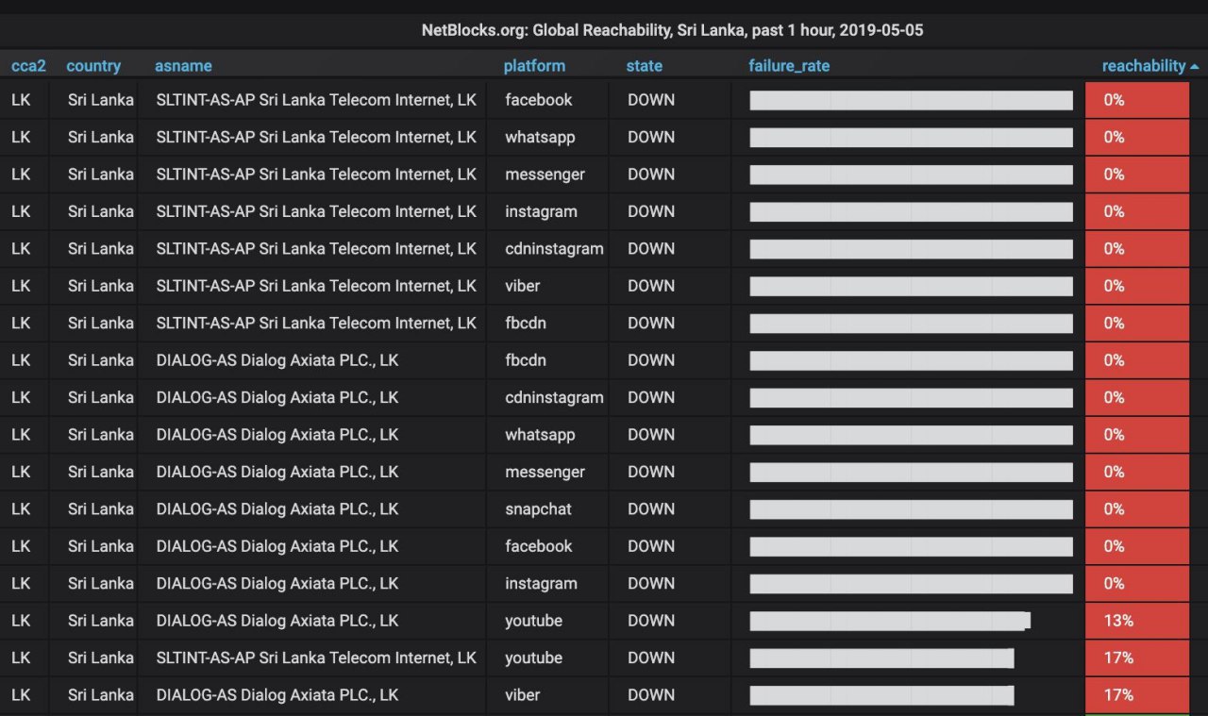Image resolution: width=1208 pixels, height=716 pixels.
Task: Click the failure rate bar for snapchat
Action: [911, 509]
